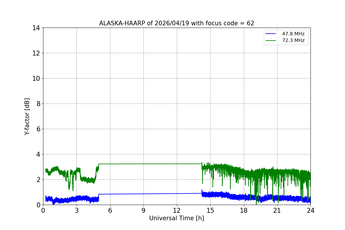This screenshot has height=230, width=345.
Task: Click x-axis tick label 15
Action: tap(210, 210)
